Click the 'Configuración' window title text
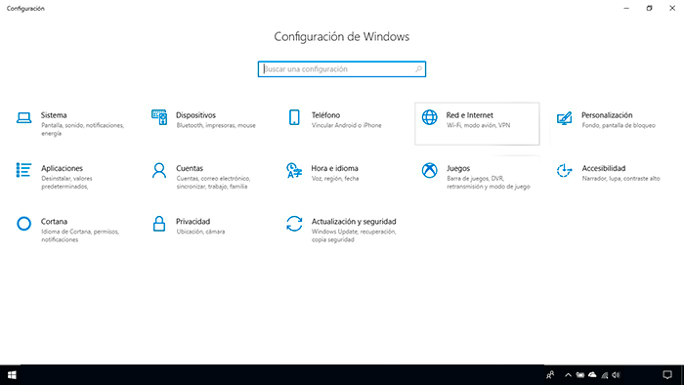 25,8
